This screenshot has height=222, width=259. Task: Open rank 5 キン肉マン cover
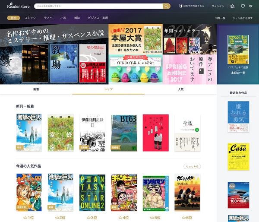pyautogui.click(x=155, y=193)
